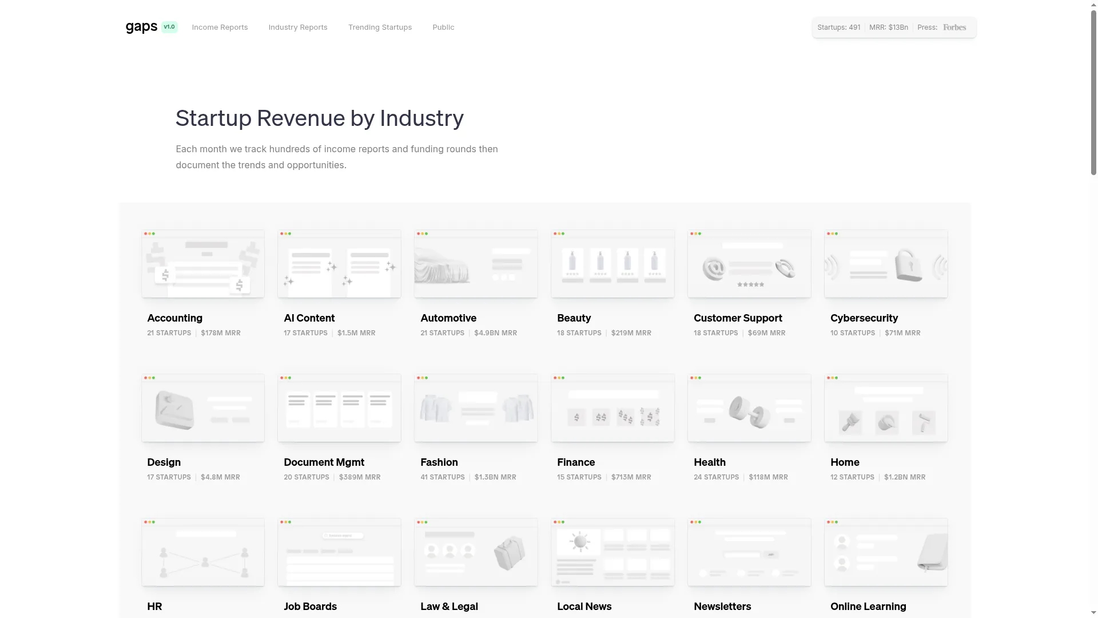Click the $1.2BN MRR text

905,477
